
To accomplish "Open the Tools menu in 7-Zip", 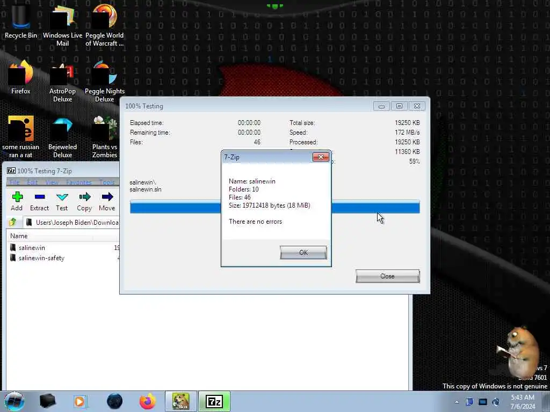I will (107, 182).
